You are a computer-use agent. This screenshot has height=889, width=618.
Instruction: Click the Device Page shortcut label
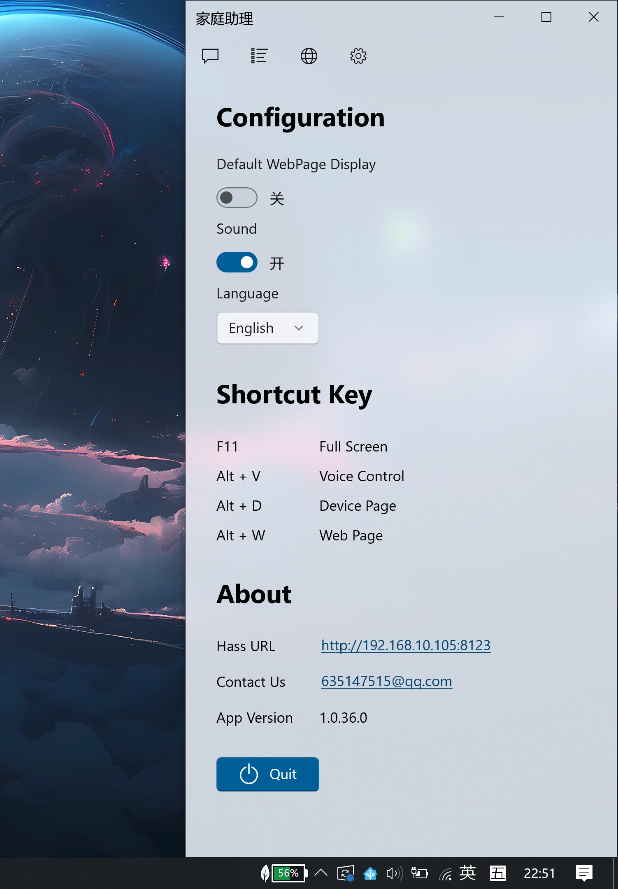[x=358, y=506]
